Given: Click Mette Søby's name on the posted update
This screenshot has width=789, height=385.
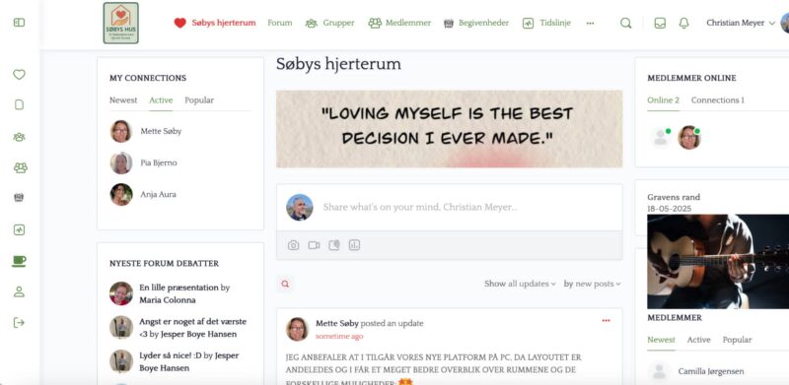Looking at the screenshot, I should pyautogui.click(x=336, y=324).
